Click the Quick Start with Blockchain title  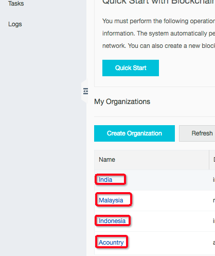coord(158,2)
